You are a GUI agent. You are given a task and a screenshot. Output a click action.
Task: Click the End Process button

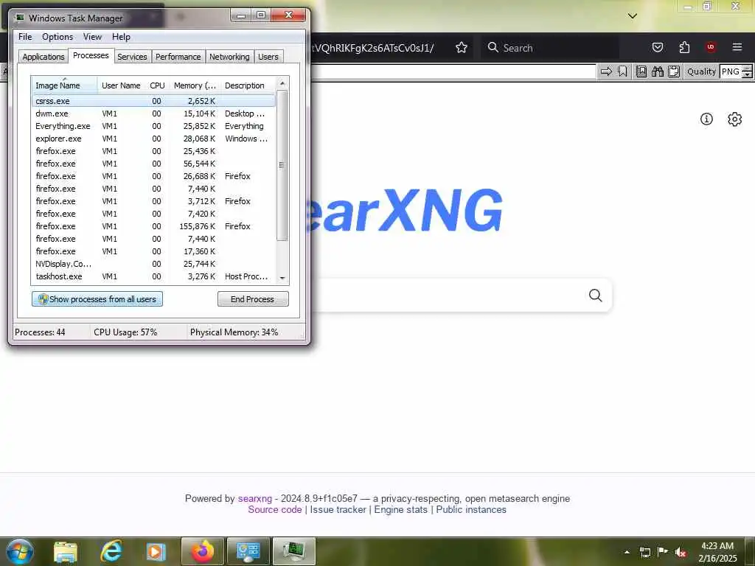(x=253, y=299)
